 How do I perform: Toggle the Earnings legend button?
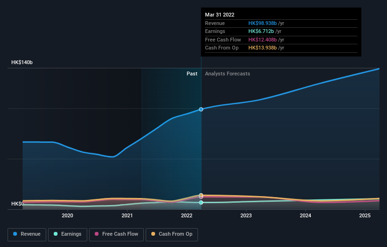tap(67, 234)
